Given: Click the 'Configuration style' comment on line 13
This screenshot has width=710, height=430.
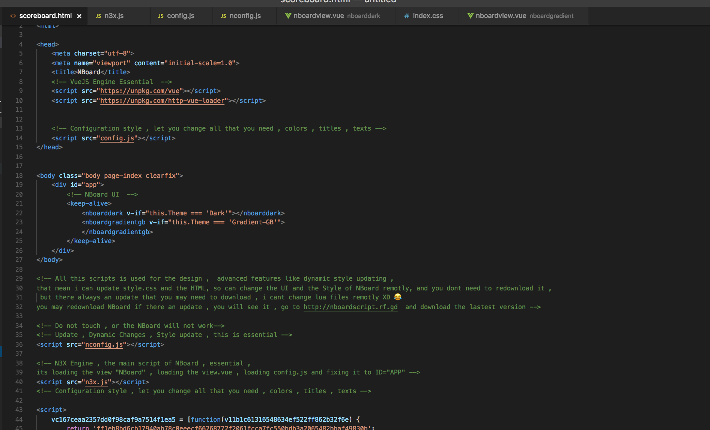Looking at the screenshot, I should pos(219,128).
